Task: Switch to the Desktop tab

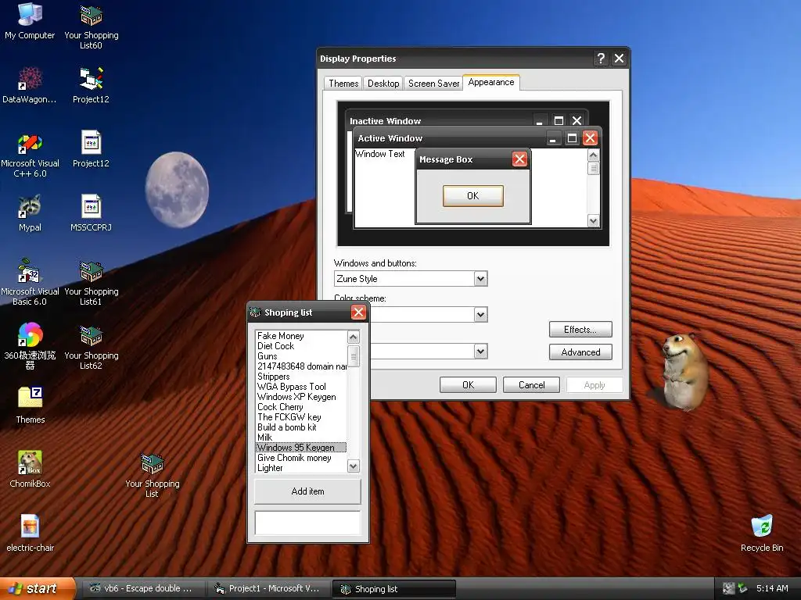Action: pos(383,83)
